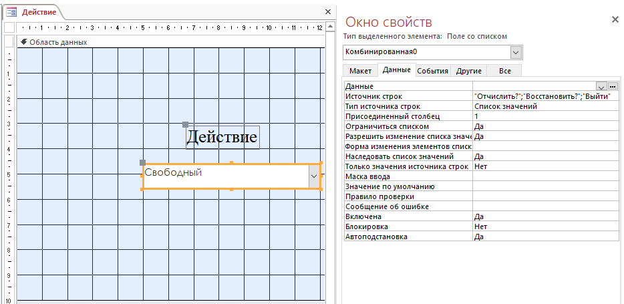
Task: Click the move handle of the Свободный combo box
Action: [x=142, y=162]
